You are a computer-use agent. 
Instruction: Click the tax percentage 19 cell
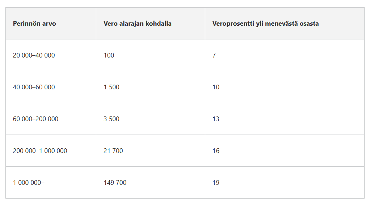(x=216, y=183)
